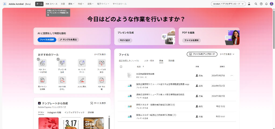Expand the 電子サイン menu dropdown
This screenshot has height=129, width=275.
tap(103, 4)
